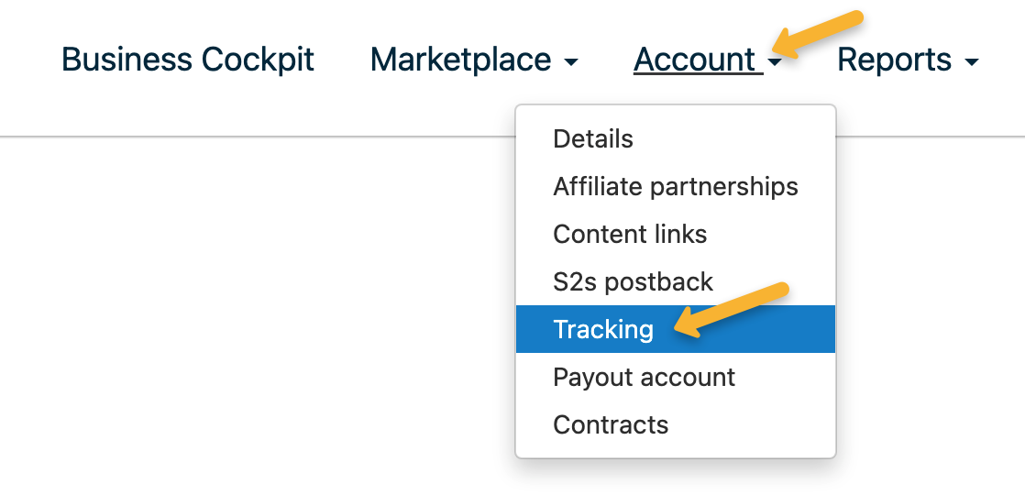Go to Business Cockpit

pos(188,60)
